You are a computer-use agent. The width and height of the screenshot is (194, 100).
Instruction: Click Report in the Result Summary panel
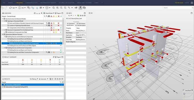(58, 57)
